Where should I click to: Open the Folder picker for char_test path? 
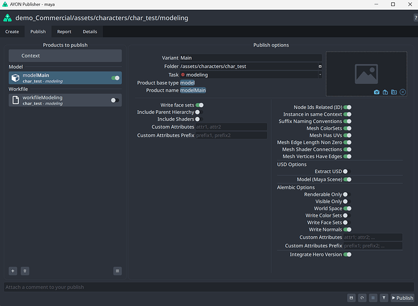320,66
